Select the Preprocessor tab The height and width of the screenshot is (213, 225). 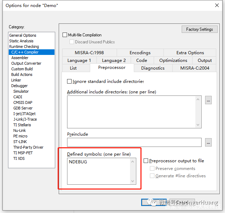pyautogui.click(x=112, y=68)
